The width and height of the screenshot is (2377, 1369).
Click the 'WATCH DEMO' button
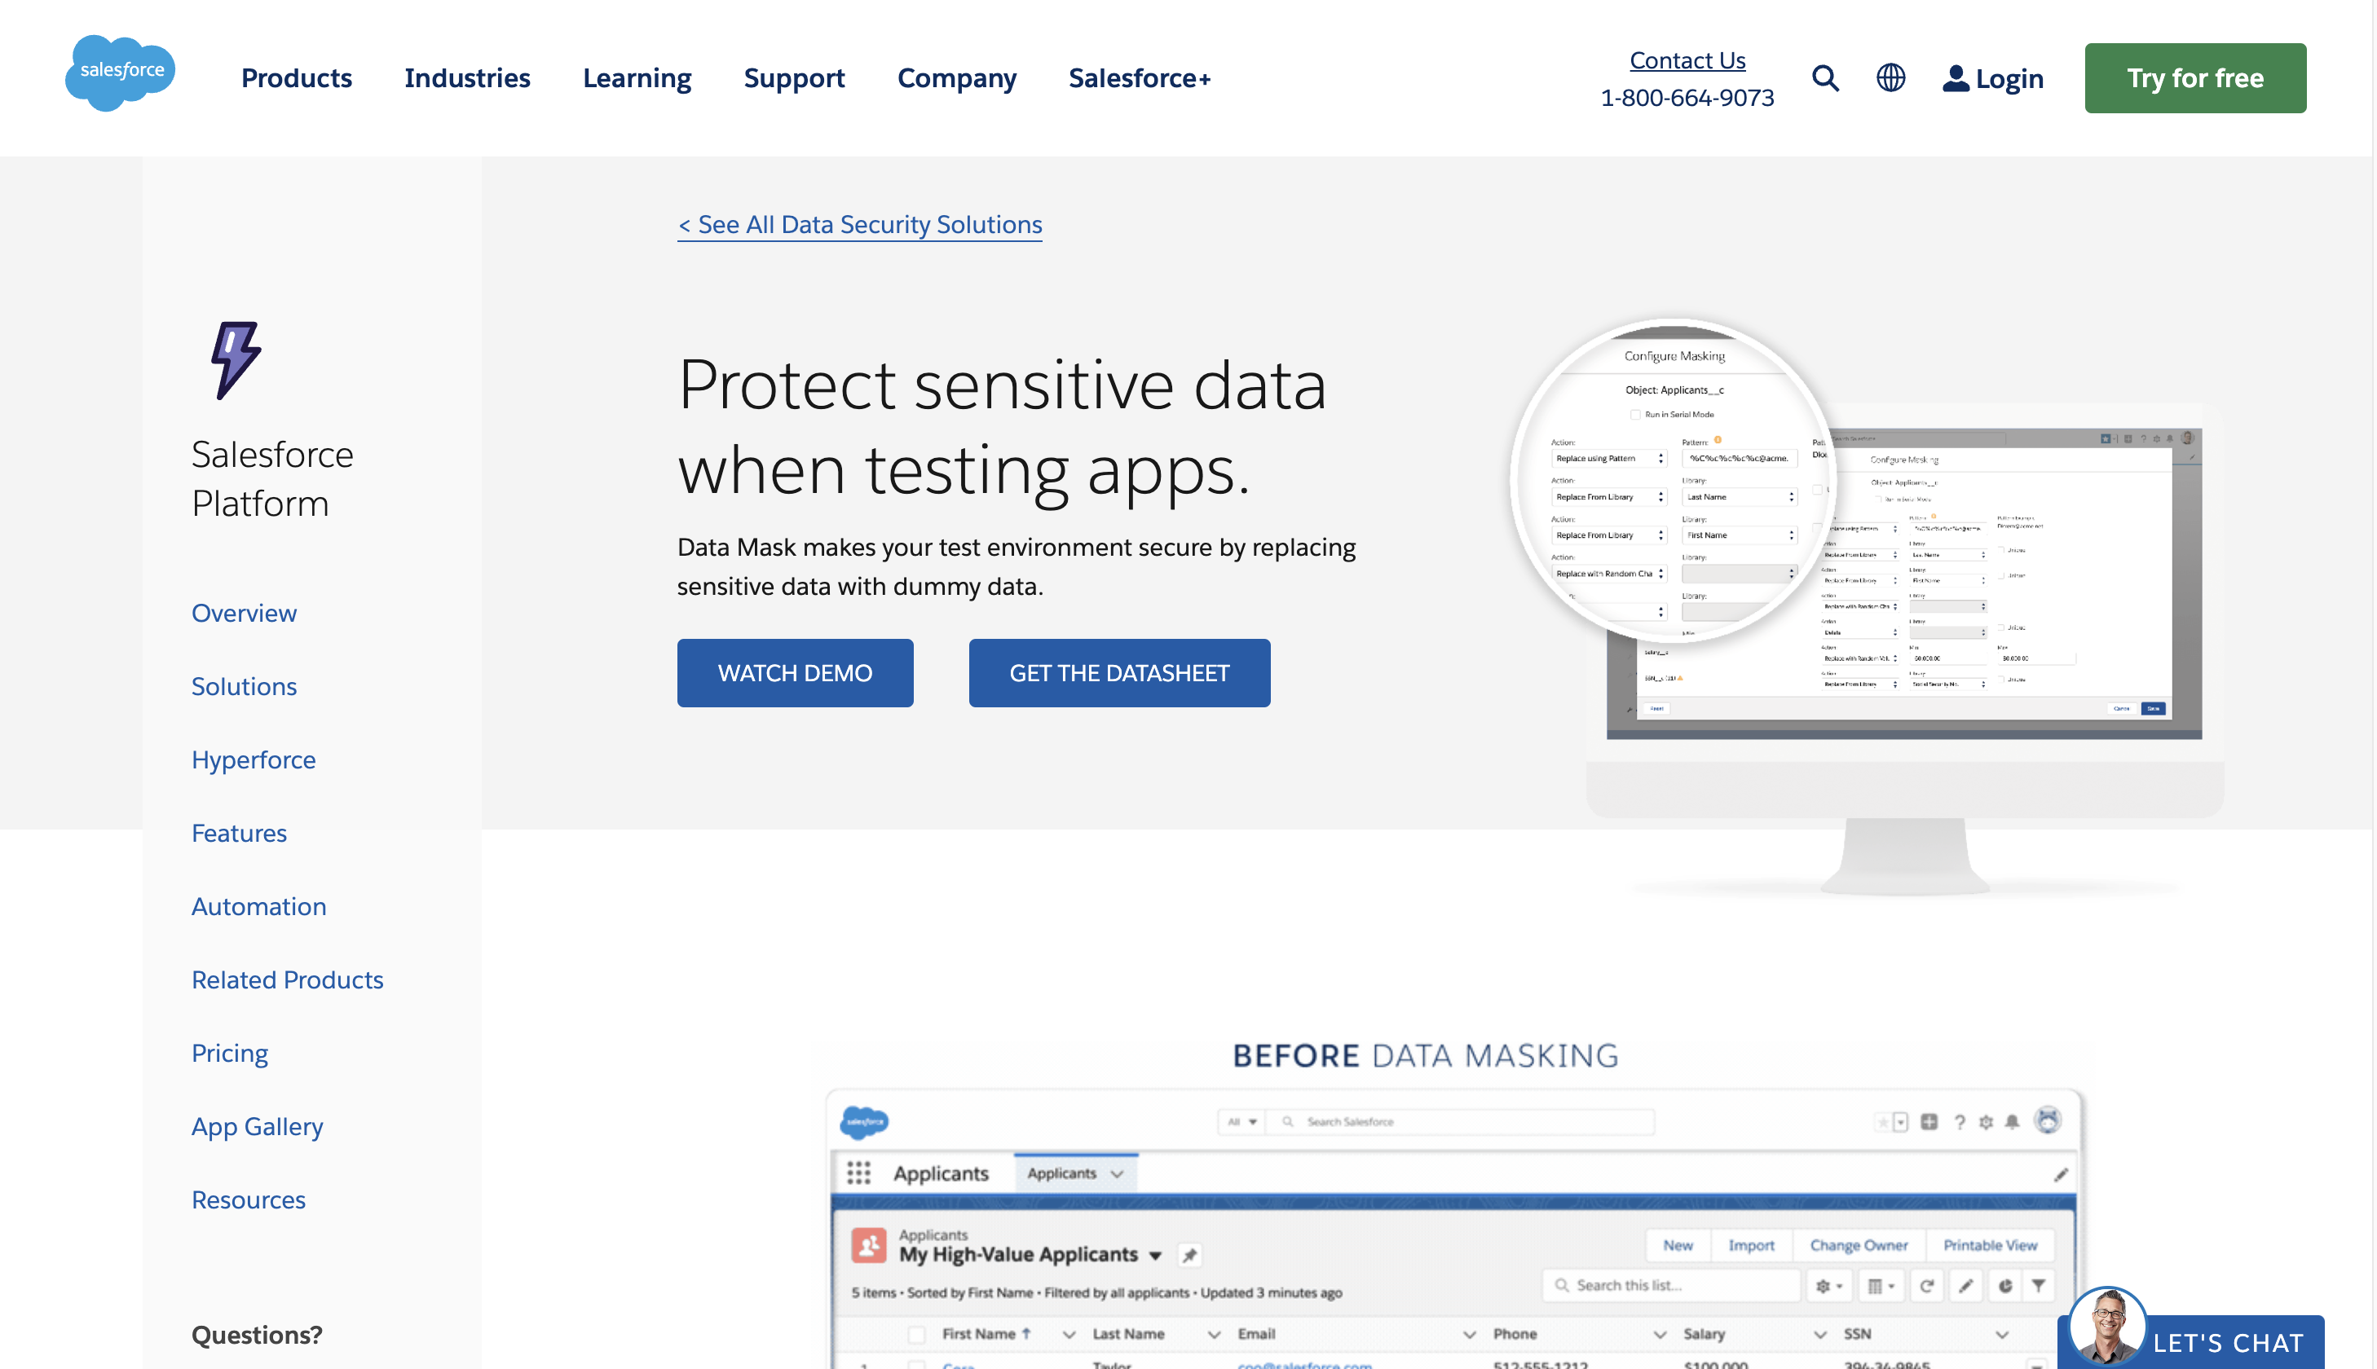(795, 671)
